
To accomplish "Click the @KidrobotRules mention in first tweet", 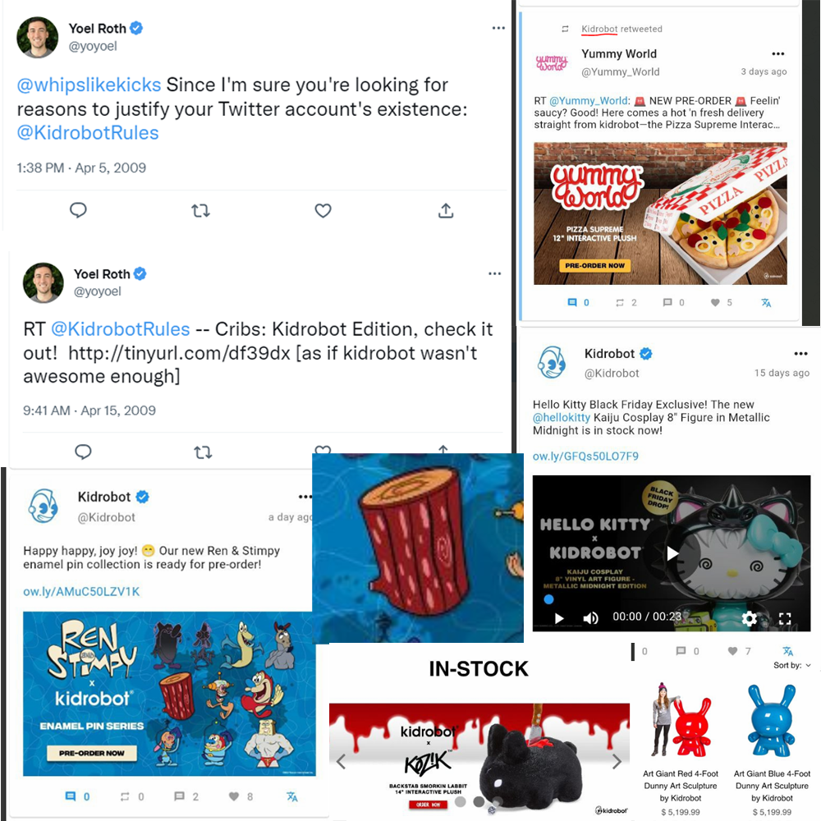I will point(88,133).
